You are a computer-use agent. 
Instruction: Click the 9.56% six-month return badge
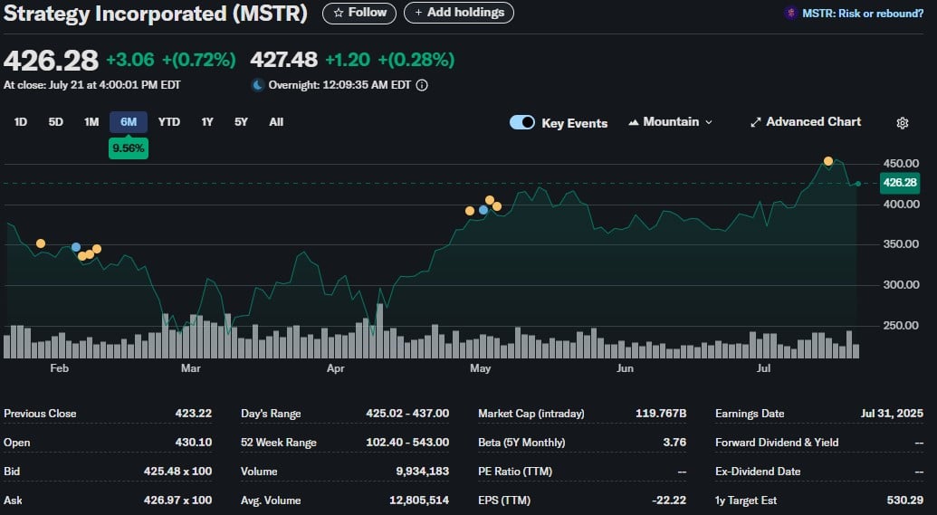tap(129, 148)
